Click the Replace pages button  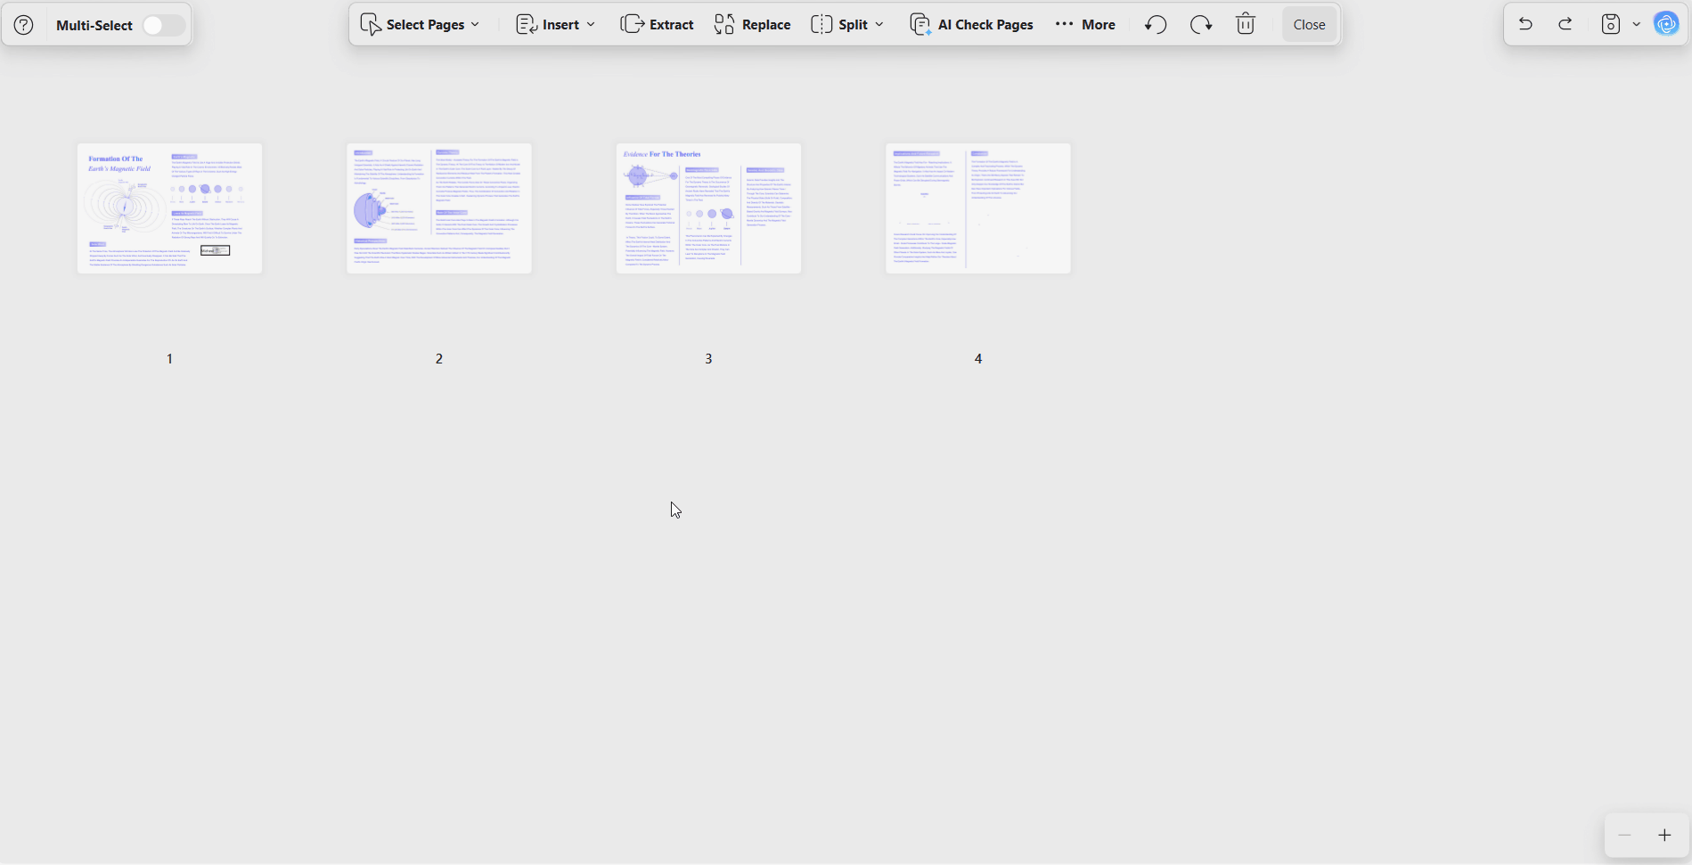[752, 25]
